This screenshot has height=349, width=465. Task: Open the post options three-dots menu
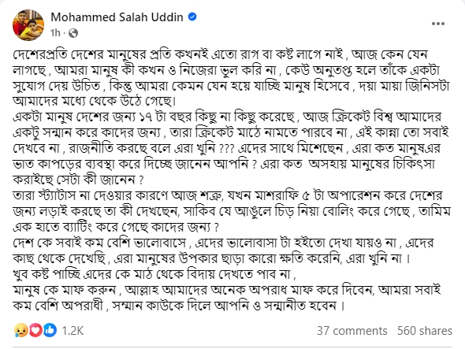pyautogui.click(x=437, y=24)
